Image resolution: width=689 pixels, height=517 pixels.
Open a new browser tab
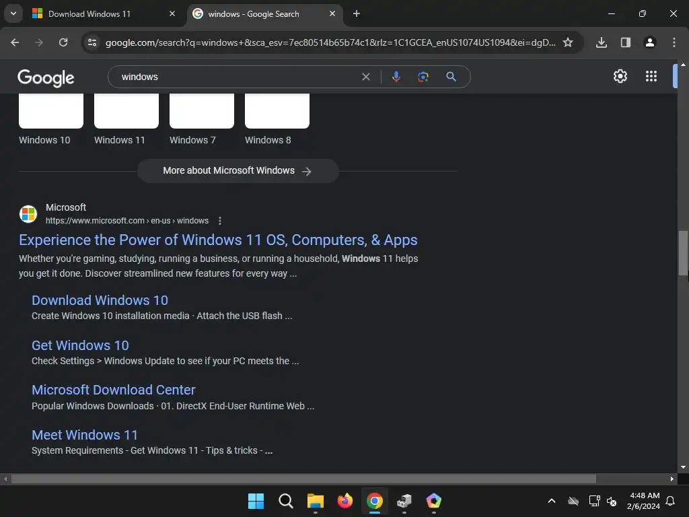[x=357, y=13]
